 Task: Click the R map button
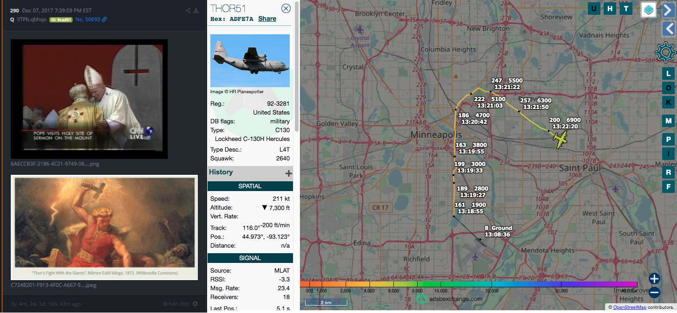(x=668, y=172)
